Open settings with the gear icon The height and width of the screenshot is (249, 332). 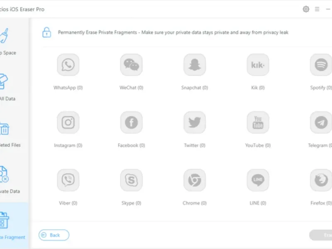(306, 9)
